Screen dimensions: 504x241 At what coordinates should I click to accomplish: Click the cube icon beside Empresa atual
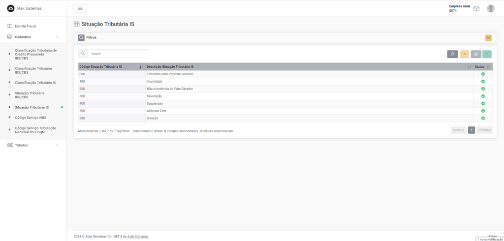point(476,8)
